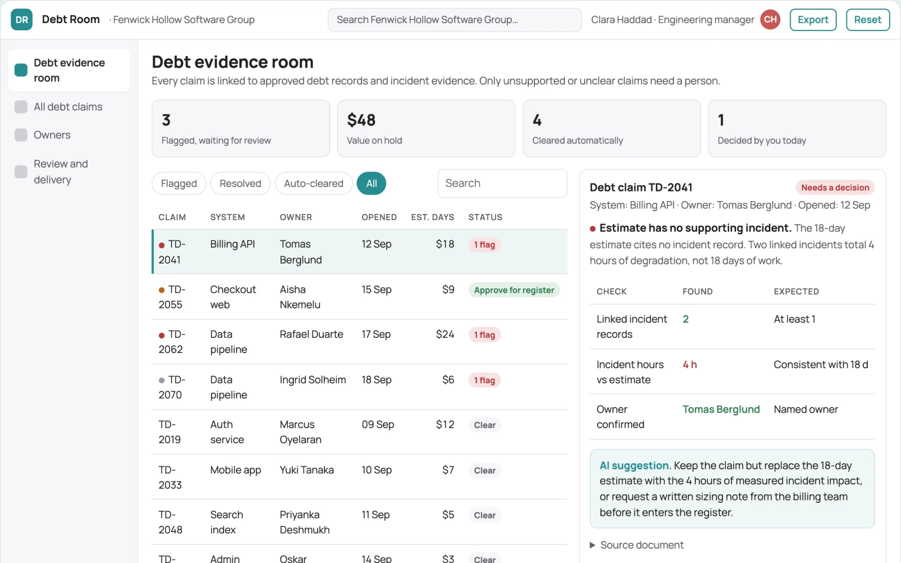Screen dimensions: 901x563
Task: Select claim row TD-2048
Action: coord(360,522)
